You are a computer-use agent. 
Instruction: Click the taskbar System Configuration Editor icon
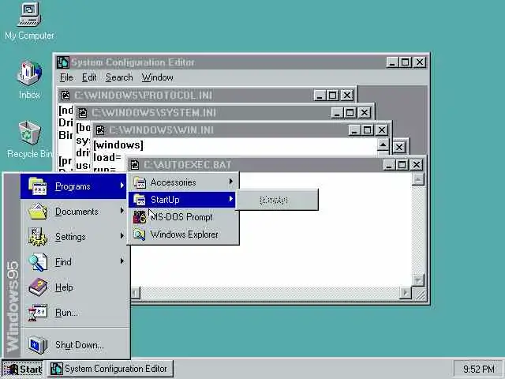click(x=57, y=369)
